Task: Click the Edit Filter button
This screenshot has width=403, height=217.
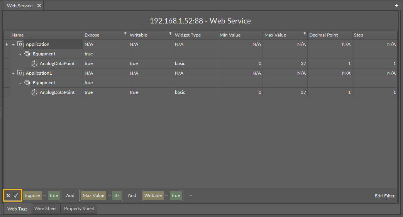Action: (x=384, y=196)
